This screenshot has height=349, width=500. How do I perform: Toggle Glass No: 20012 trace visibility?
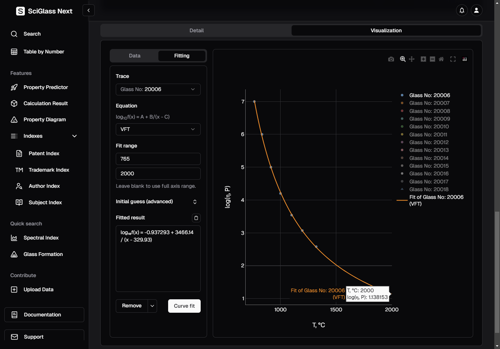click(x=429, y=142)
